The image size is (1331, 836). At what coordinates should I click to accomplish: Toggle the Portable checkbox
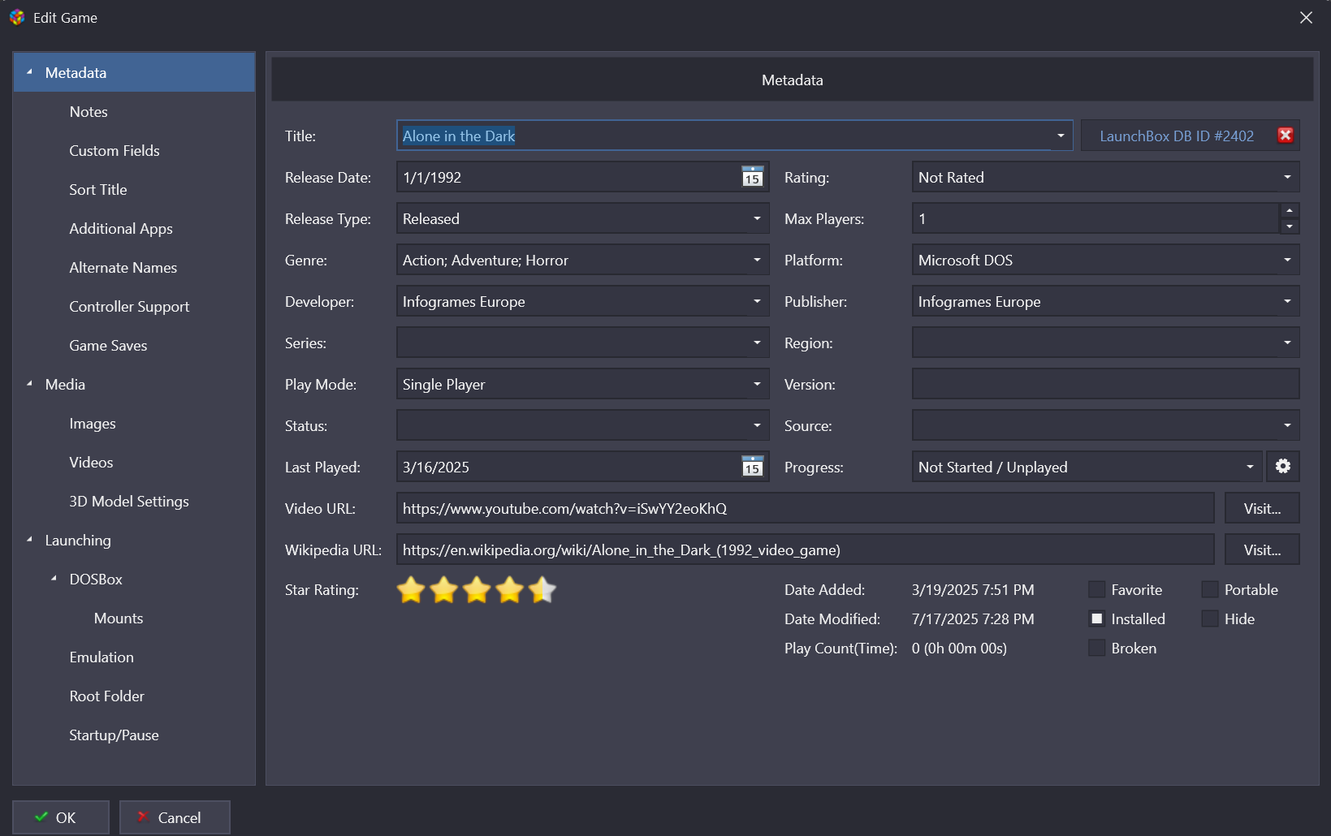pos(1210,589)
